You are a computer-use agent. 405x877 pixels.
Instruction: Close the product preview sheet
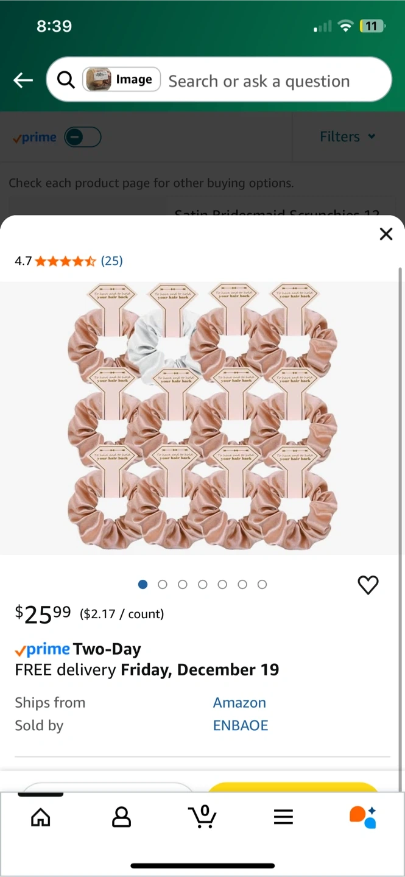coord(386,234)
